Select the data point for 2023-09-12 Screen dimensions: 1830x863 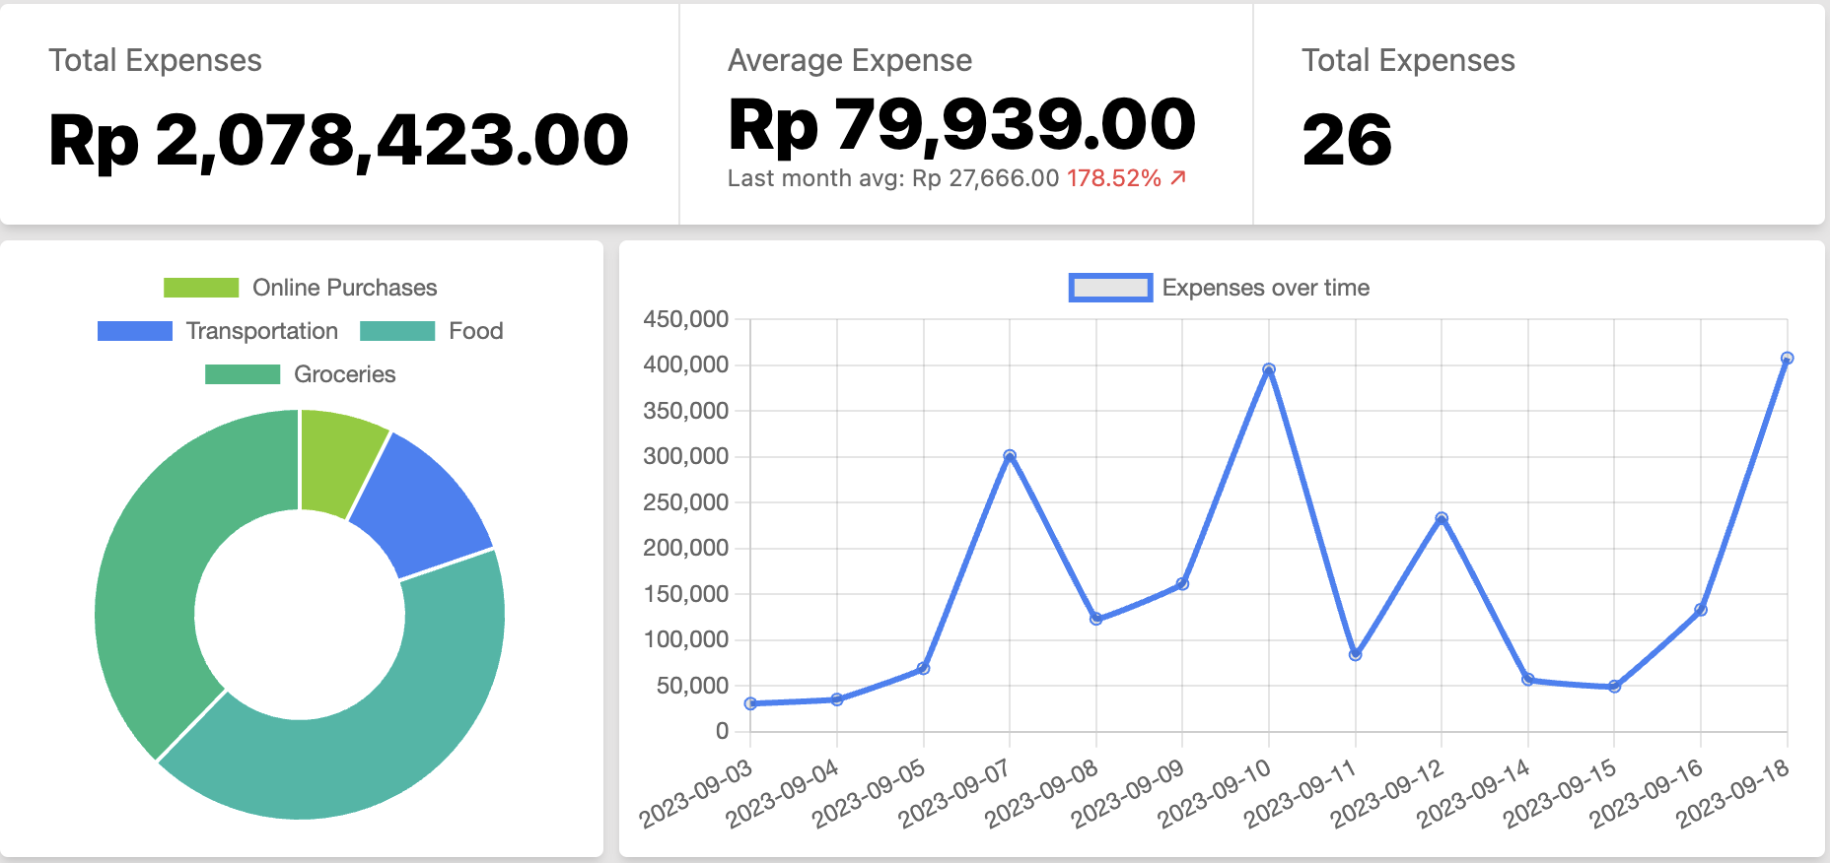[1442, 518]
